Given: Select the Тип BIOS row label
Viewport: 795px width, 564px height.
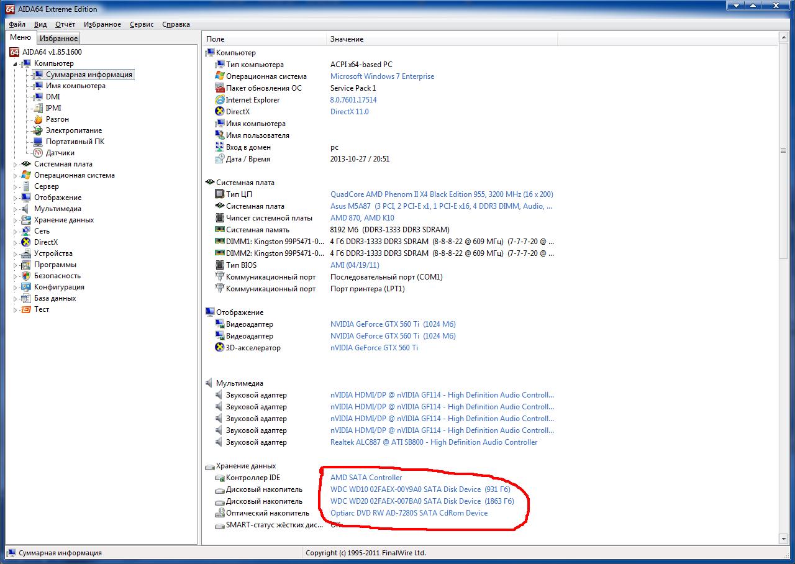Looking at the screenshot, I should [241, 265].
